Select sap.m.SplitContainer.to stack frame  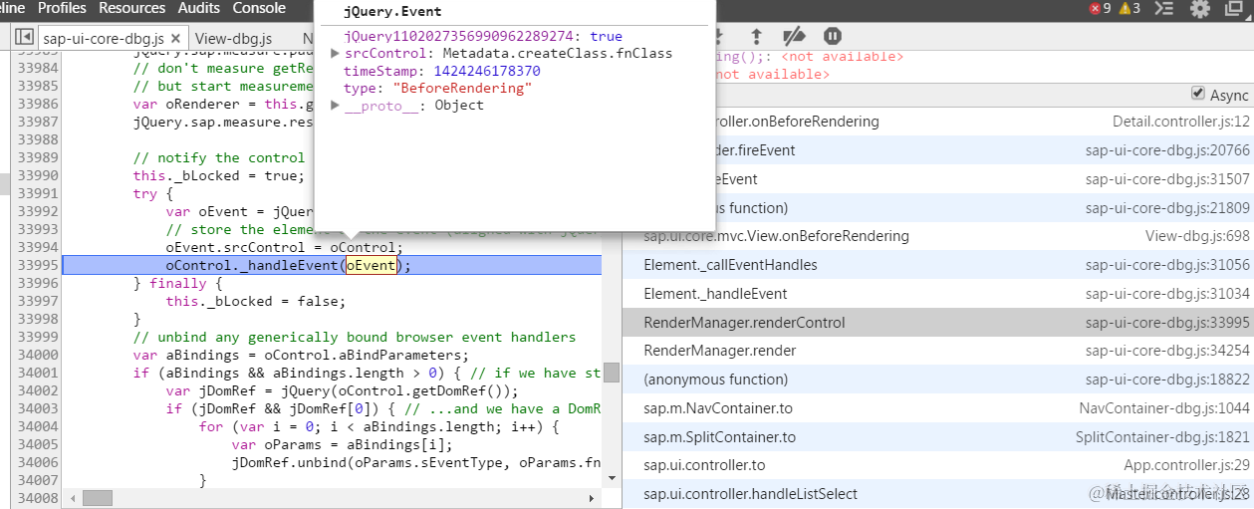point(937,437)
